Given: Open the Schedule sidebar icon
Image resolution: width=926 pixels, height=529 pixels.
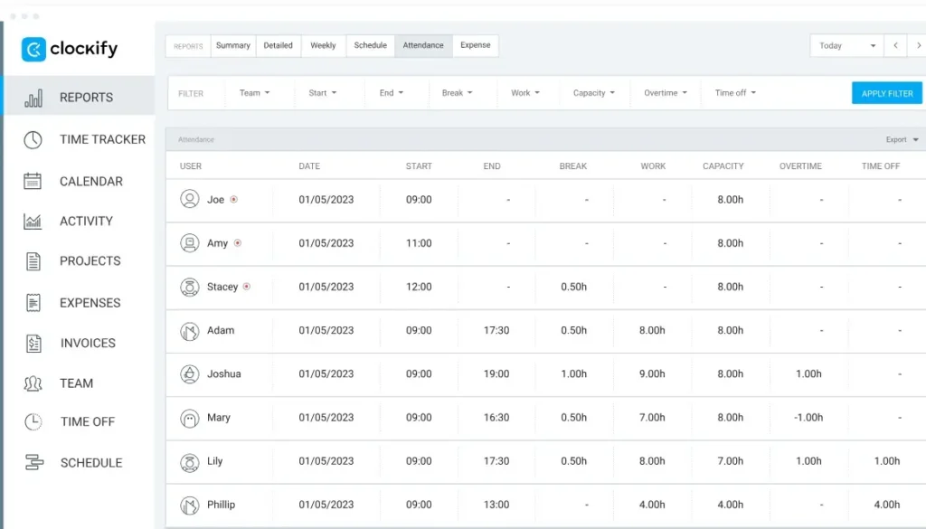Looking at the screenshot, I should [33, 463].
